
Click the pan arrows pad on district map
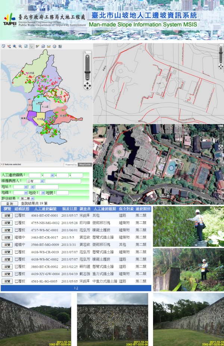[87, 86]
